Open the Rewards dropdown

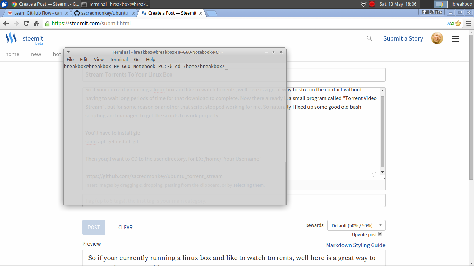pyautogui.click(x=356, y=225)
